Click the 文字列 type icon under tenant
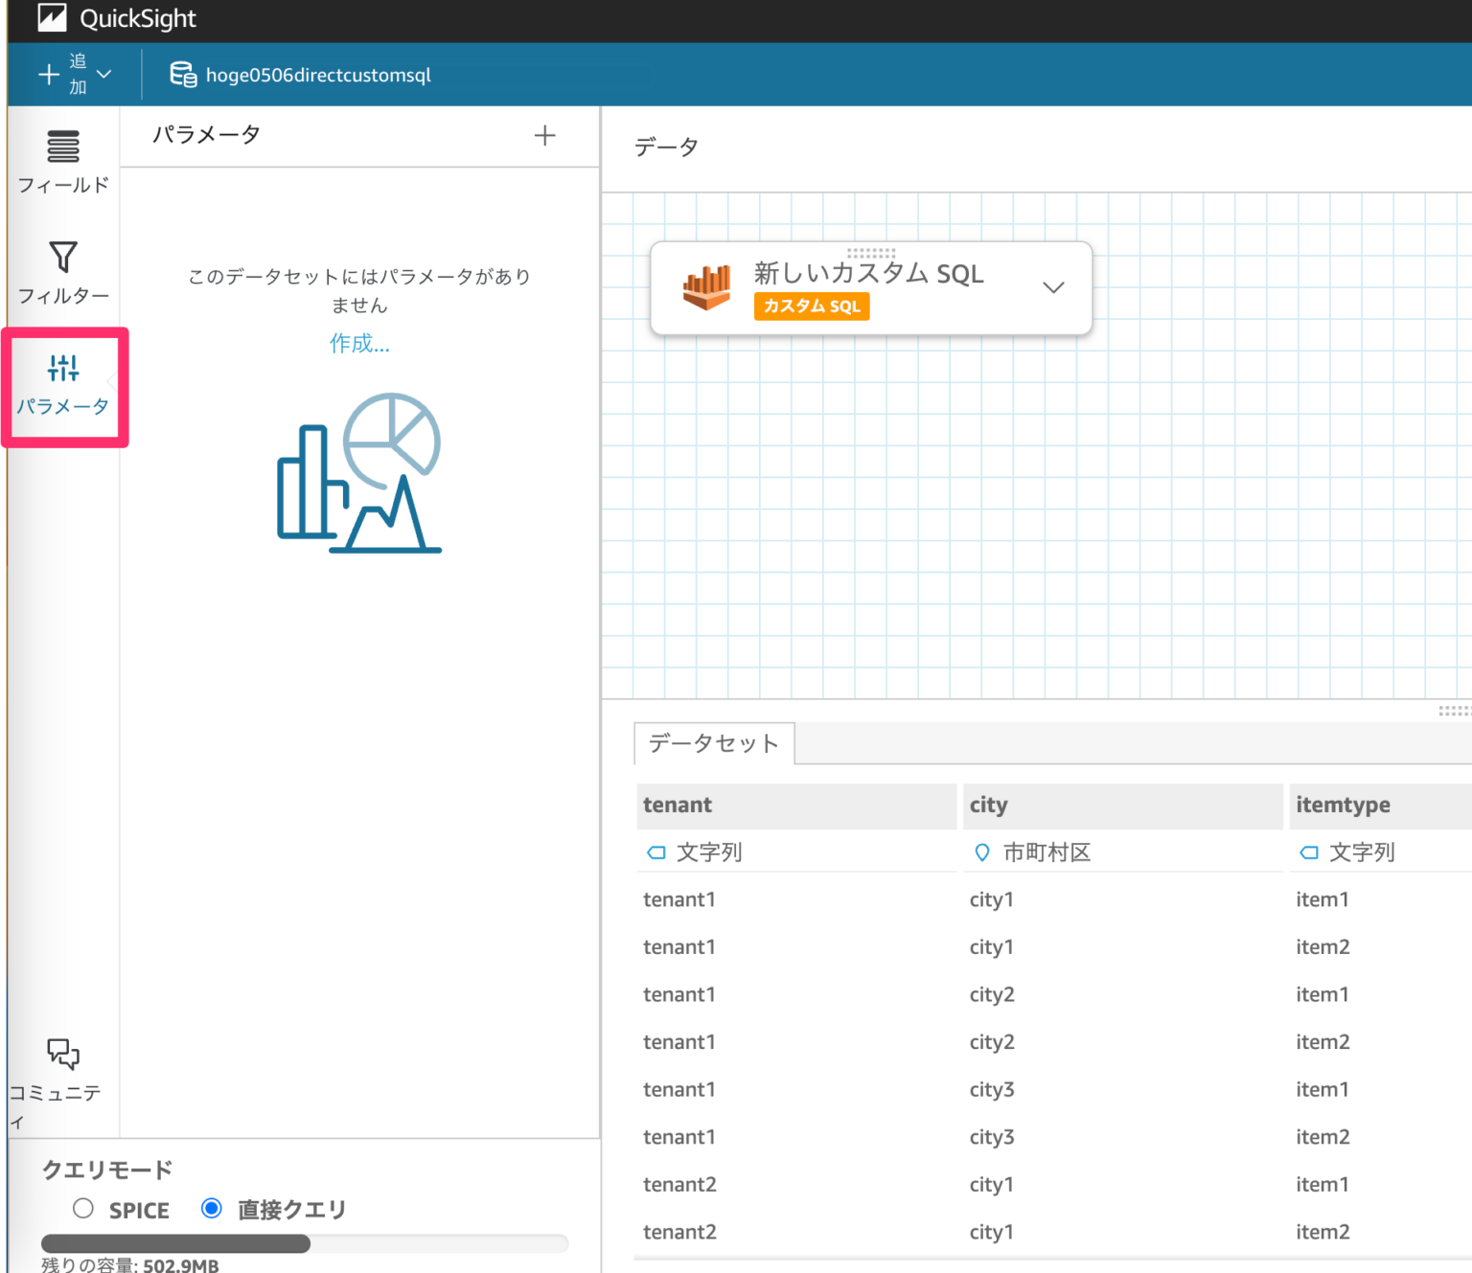This screenshot has height=1273, width=1472. point(657,852)
